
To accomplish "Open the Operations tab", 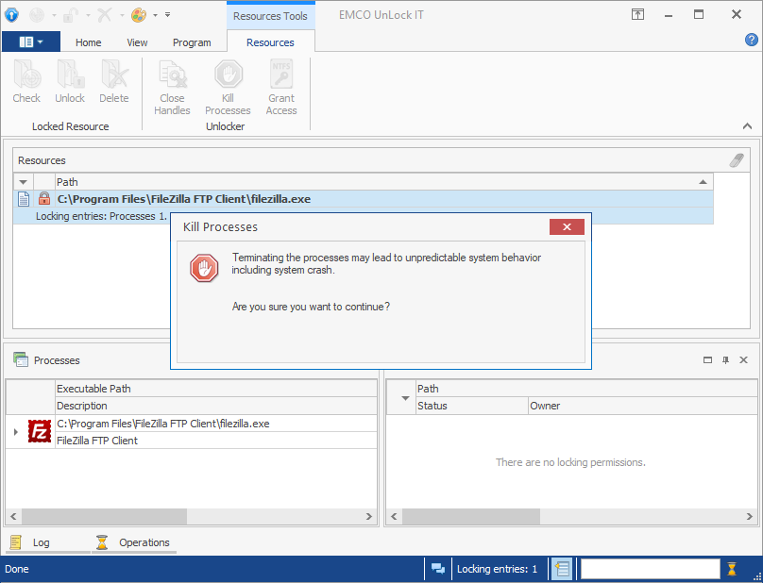I will tap(133, 542).
